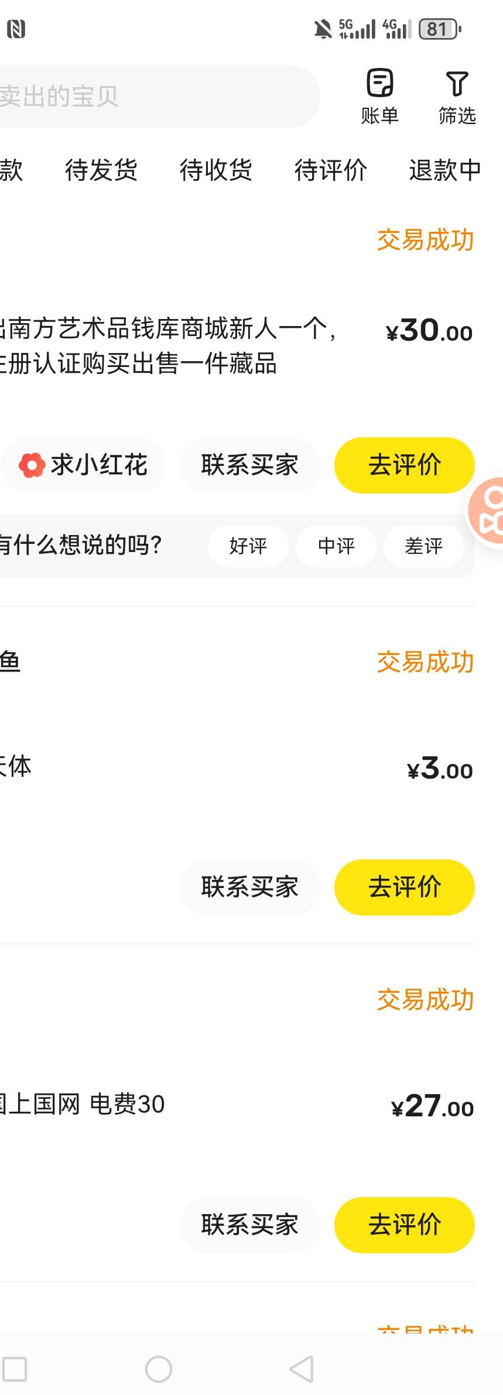This screenshot has height=1395, width=503.
Task: Open the floating orange assistant icon
Action: coord(487,513)
